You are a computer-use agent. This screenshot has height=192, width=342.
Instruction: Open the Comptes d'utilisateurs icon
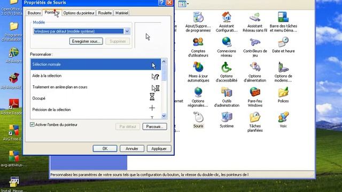pyautogui.click(x=198, y=47)
